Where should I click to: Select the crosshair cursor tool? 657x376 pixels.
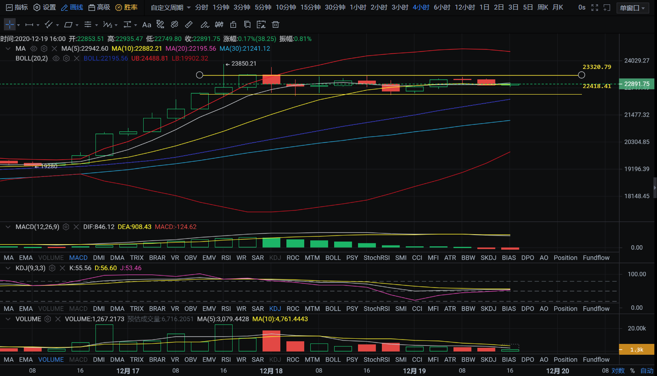[x=10, y=25]
